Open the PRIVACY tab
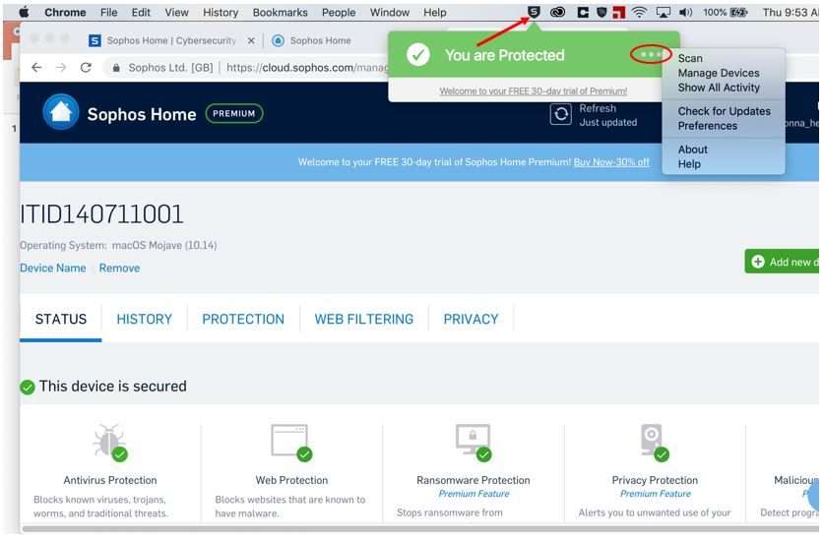 pyautogui.click(x=471, y=319)
